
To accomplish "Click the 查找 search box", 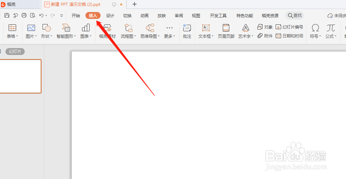I will click(295, 15).
